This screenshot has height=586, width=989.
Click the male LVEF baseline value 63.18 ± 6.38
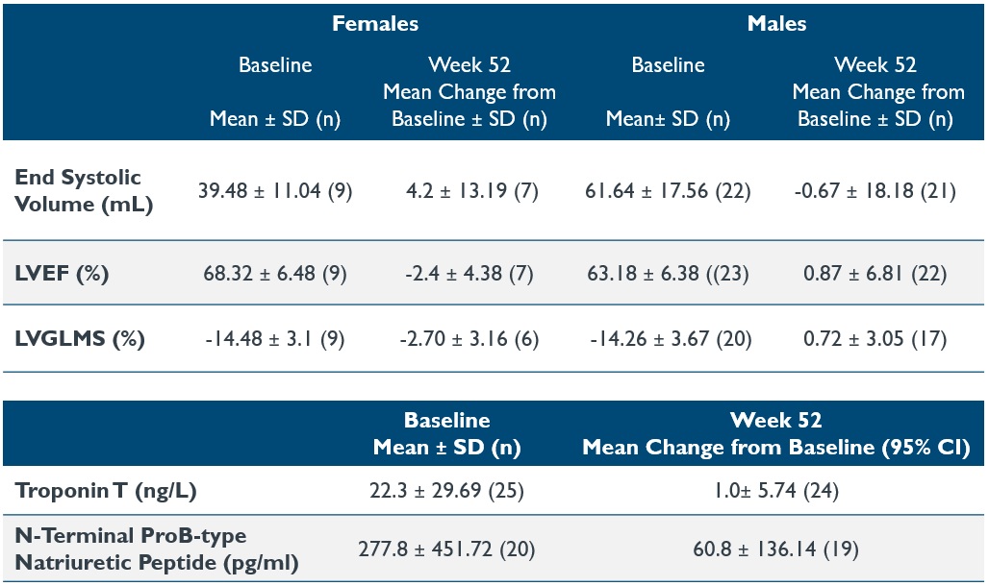coord(668,274)
